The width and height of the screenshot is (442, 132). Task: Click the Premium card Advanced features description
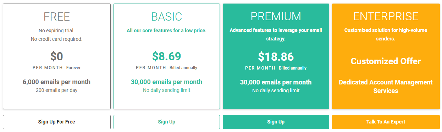(x=276, y=34)
